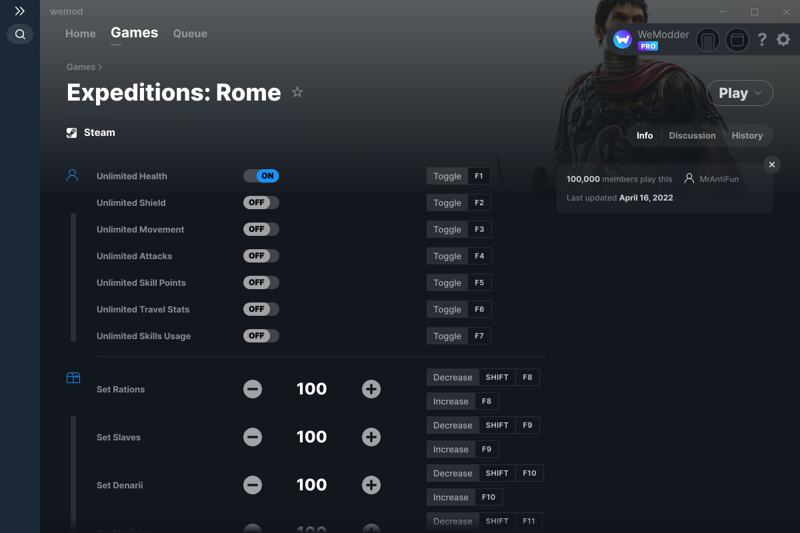Click the inventory chest icon beside Set Rations
Viewport: 800px width, 533px height.
(x=73, y=377)
